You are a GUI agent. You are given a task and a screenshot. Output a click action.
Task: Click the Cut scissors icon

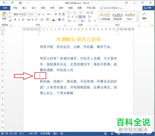click(x=10, y=13)
